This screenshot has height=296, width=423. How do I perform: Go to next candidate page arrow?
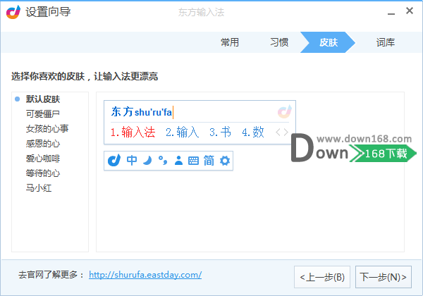286,132
